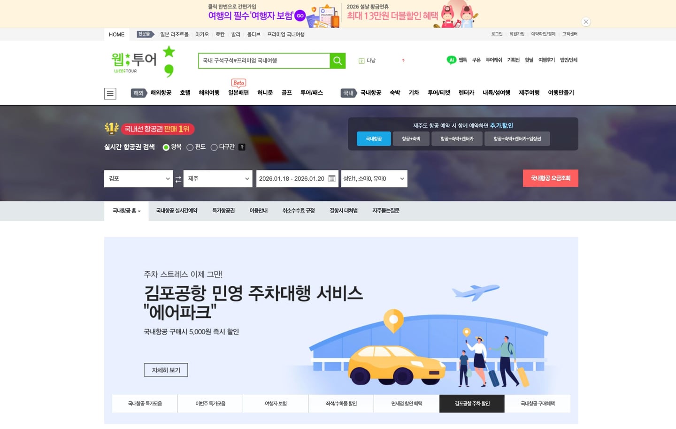The width and height of the screenshot is (676, 429).
Task: Open the calendar icon in date field
Action: [x=332, y=179]
